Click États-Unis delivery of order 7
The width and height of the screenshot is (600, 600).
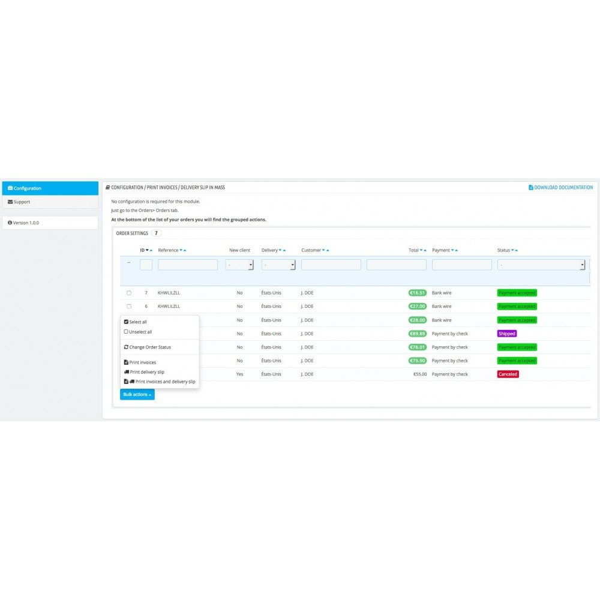coord(271,293)
